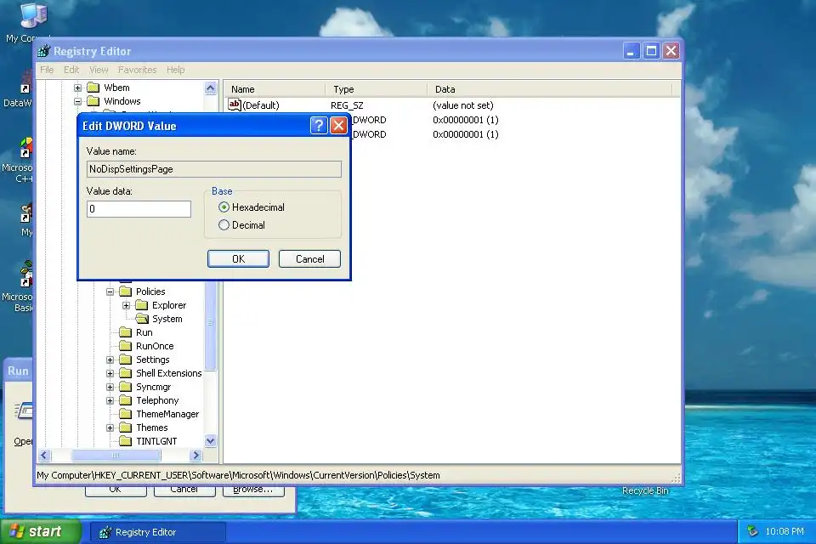
Task: Click the Name column header
Action: (x=275, y=89)
